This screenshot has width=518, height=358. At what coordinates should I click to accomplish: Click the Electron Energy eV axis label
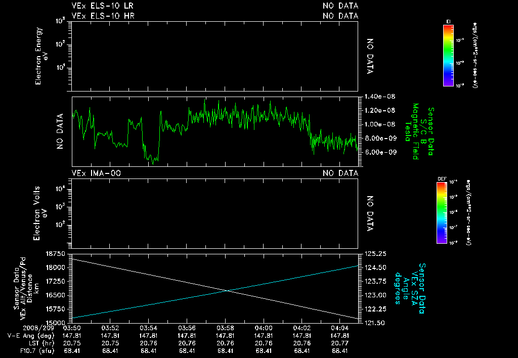(41, 56)
